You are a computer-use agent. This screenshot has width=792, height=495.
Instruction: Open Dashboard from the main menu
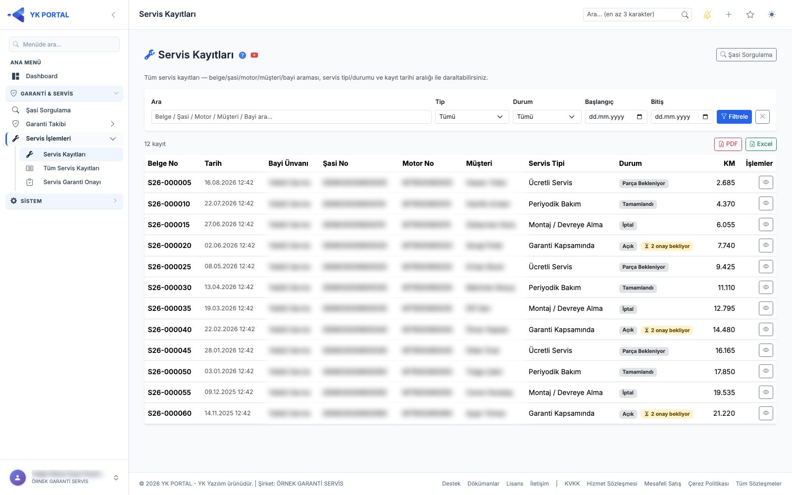coord(64,76)
